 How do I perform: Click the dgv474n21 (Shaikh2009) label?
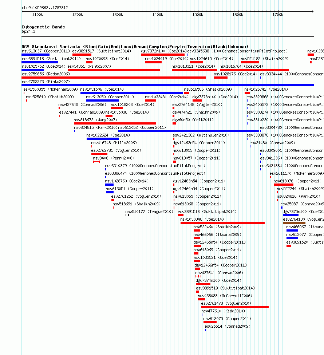coord(196,112)
